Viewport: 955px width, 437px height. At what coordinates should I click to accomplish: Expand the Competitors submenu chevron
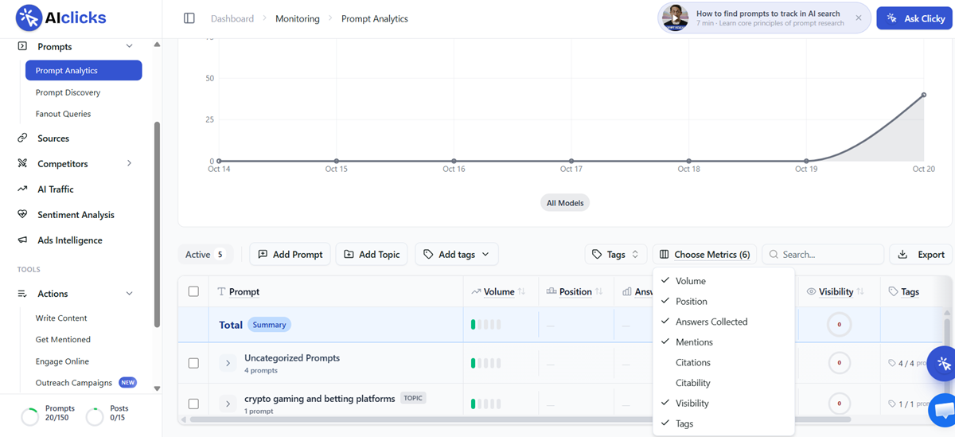[x=130, y=164]
